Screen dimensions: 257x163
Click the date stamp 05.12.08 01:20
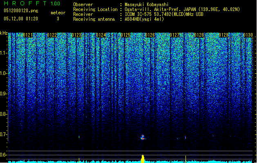coord(21,19)
